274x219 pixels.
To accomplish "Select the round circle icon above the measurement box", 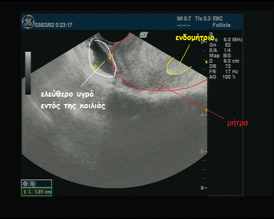I will 25,184.
